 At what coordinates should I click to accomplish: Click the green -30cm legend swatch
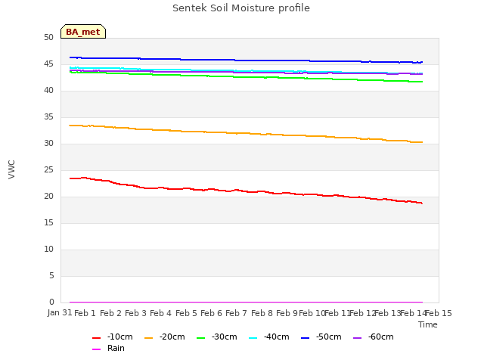tap(200, 338)
